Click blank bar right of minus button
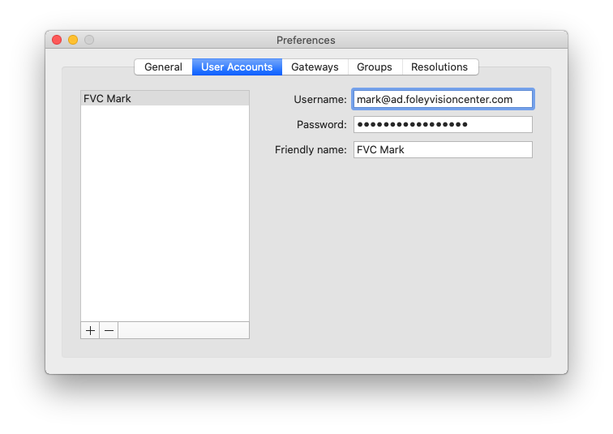Image resolution: width=613 pixels, height=434 pixels. click(183, 330)
